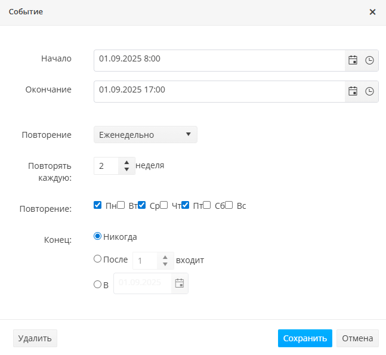
Task: Select the Никогда end option
Action: tap(98, 236)
